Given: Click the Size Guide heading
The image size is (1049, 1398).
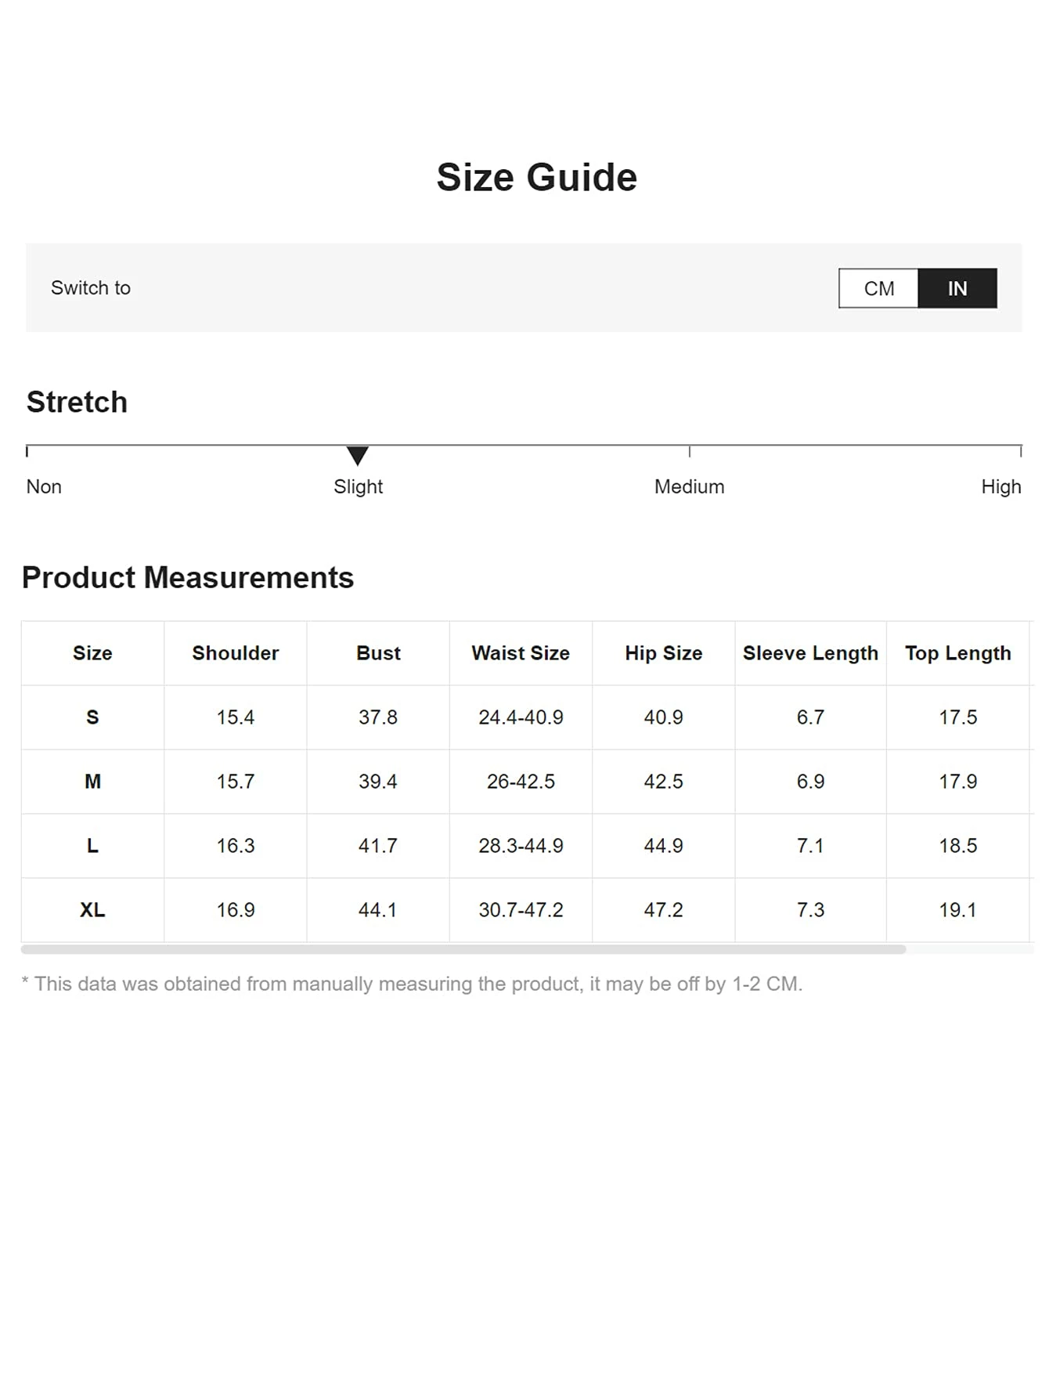Looking at the screenshot, I should point(537,177).
